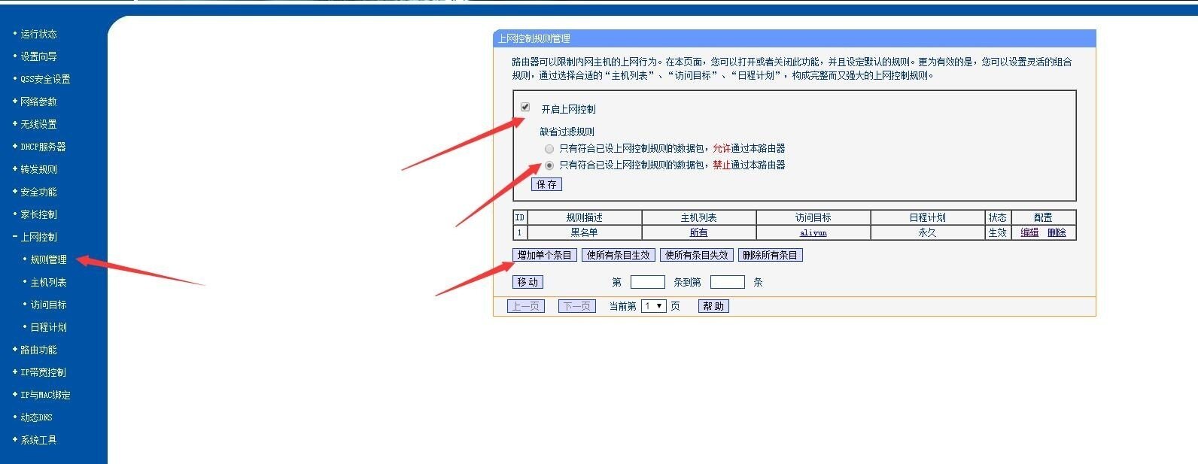The image size is (1198, 464).
Task: Expand the 无线设置 sidebar section
Action: point(38,124)
